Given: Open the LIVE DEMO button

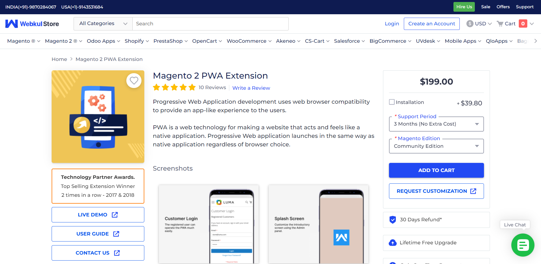Looking at the screenshot, I should (x=98, y=215).
